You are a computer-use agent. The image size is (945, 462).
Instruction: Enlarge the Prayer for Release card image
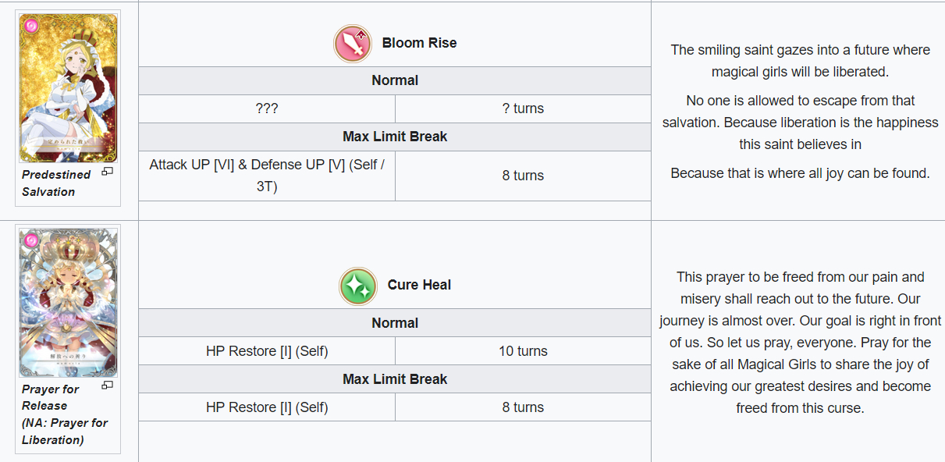coord(108,385)
